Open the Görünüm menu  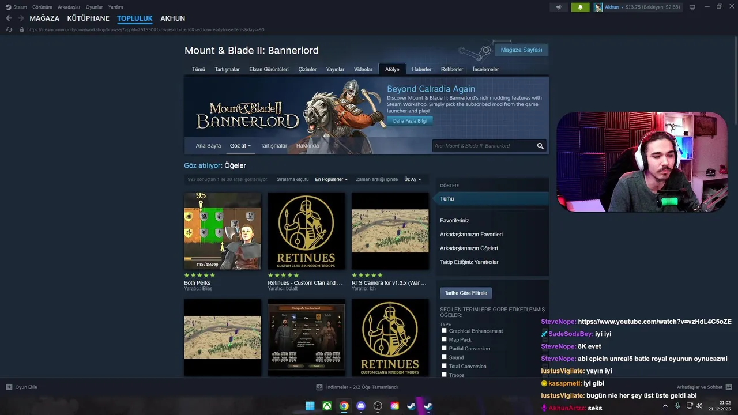point(42,7)
